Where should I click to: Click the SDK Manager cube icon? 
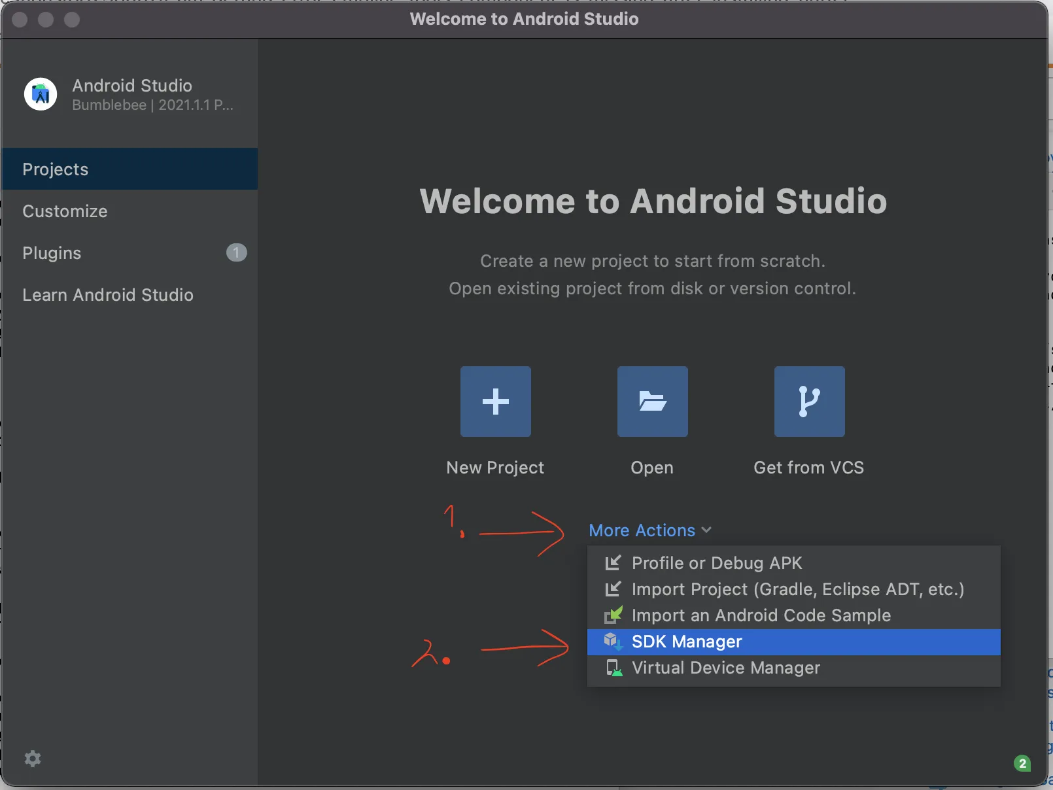pyautogui.click(x=613, y=642)
